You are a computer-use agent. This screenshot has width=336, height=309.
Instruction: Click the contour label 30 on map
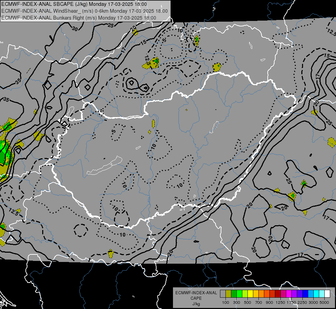75,28
